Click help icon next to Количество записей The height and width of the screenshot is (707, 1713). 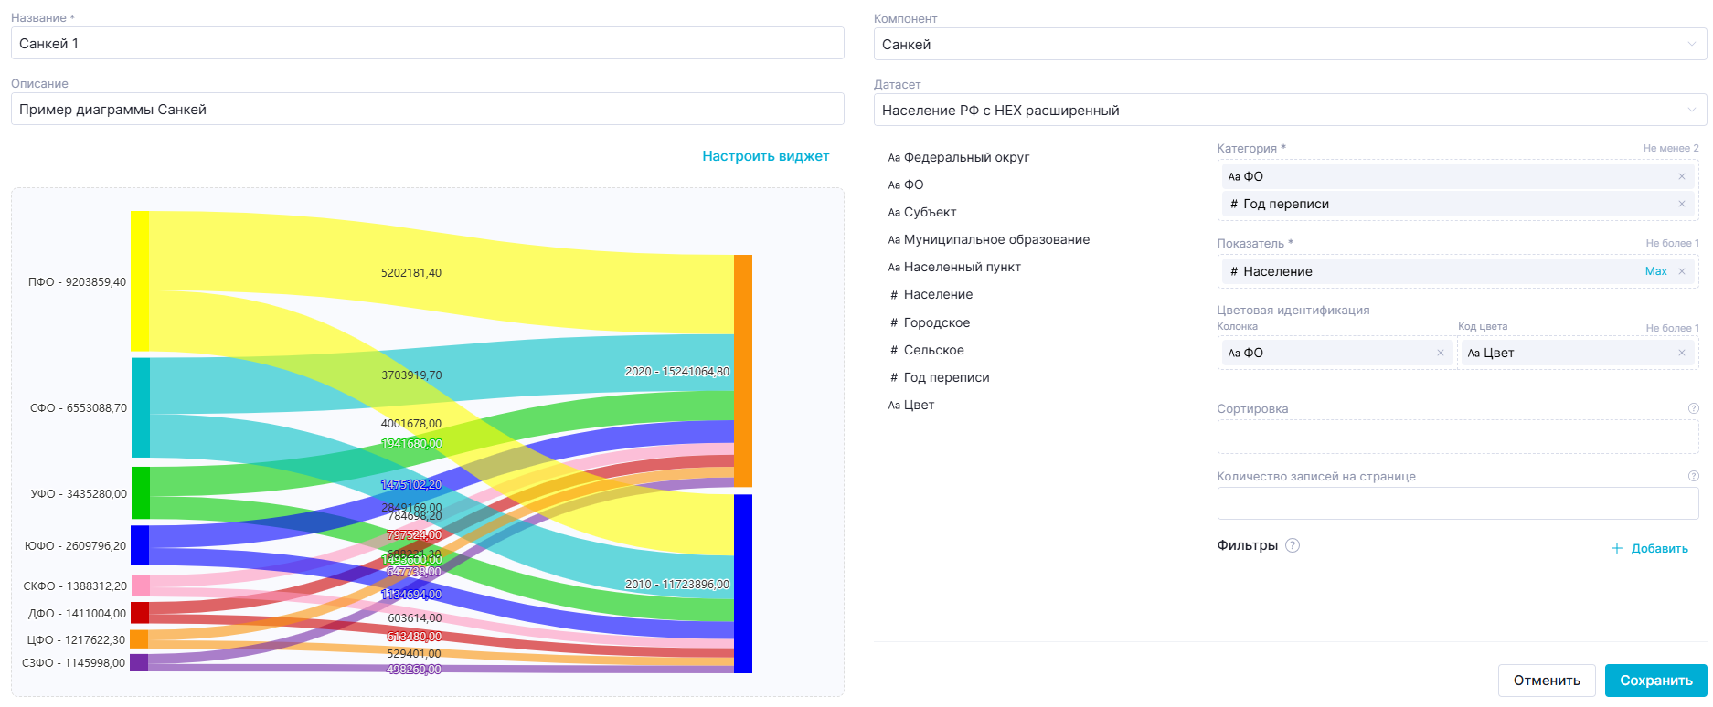pos(1693,476)
